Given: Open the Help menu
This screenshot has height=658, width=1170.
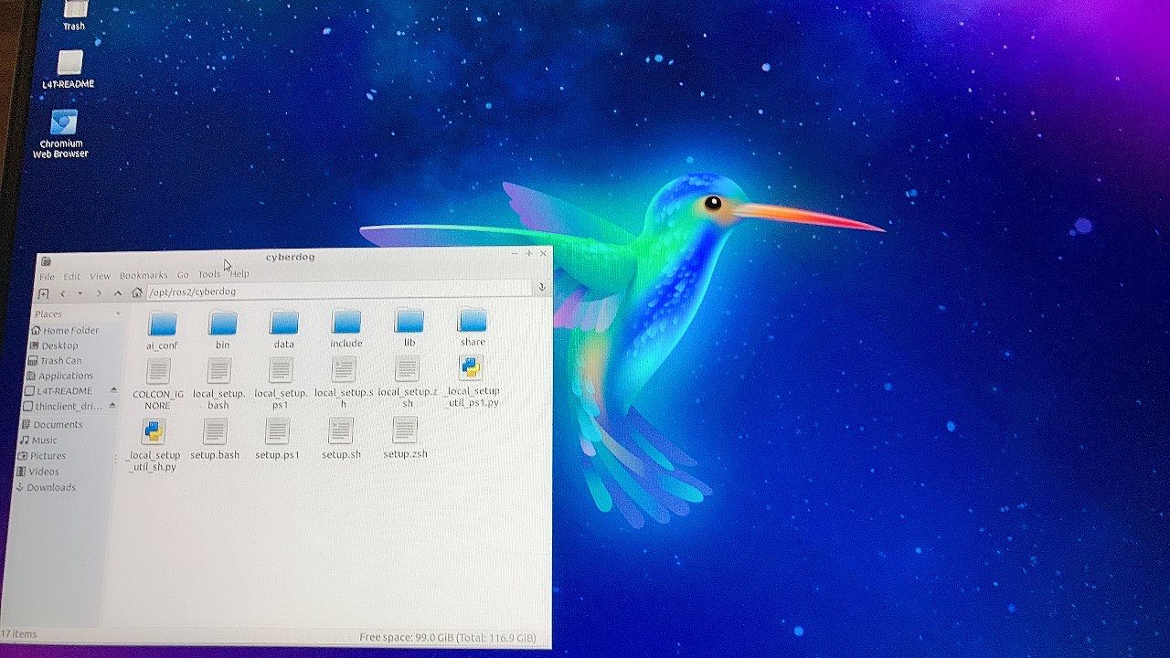Looking at the screenshot, I should [239, 274].
